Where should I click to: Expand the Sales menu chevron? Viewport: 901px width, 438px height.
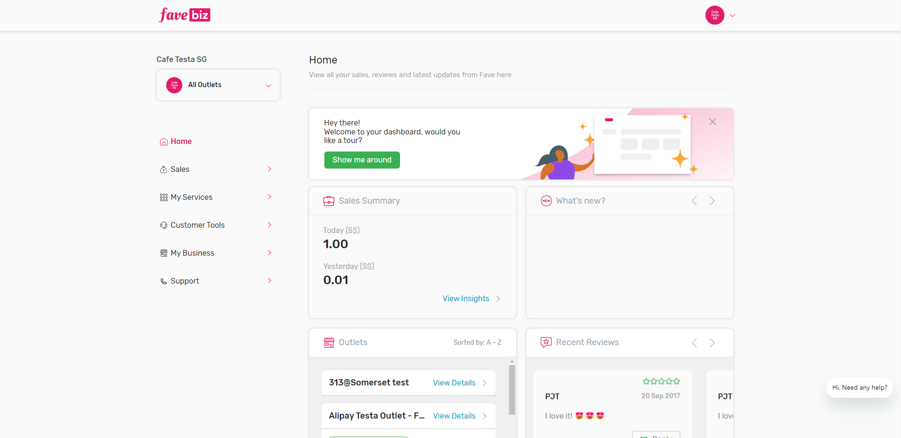coord(269,169)
